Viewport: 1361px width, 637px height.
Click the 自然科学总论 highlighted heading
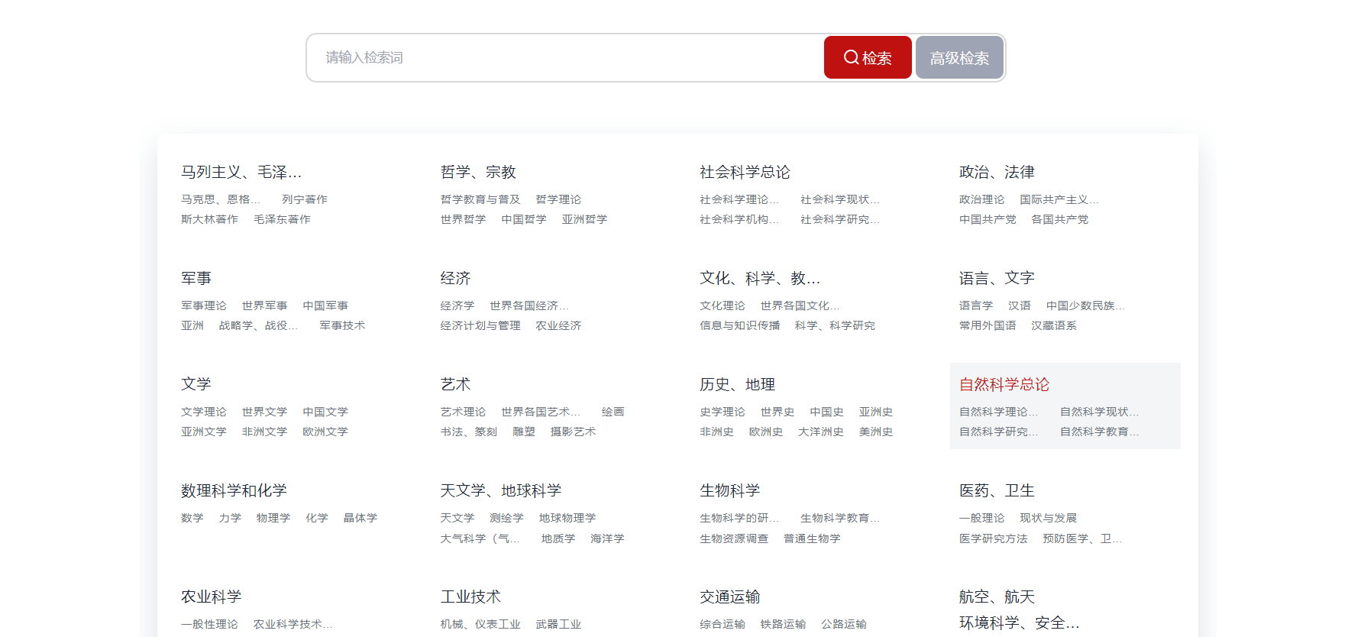pos(1004,384)
